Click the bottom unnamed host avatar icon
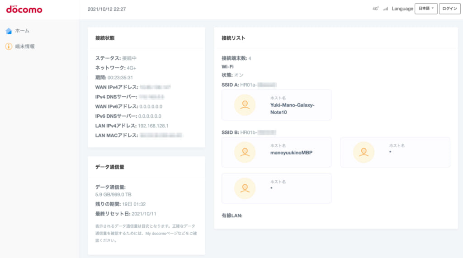The image size is (463, 258). pyautogui.click(x=245, y=188)
